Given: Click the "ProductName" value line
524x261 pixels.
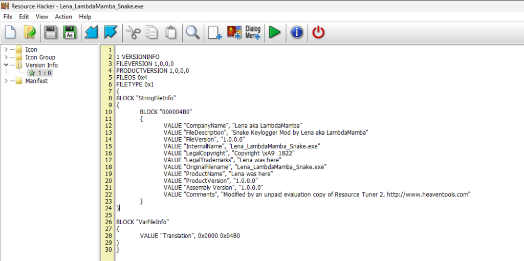Looking at the screenshot, I should tap(219, 174).
